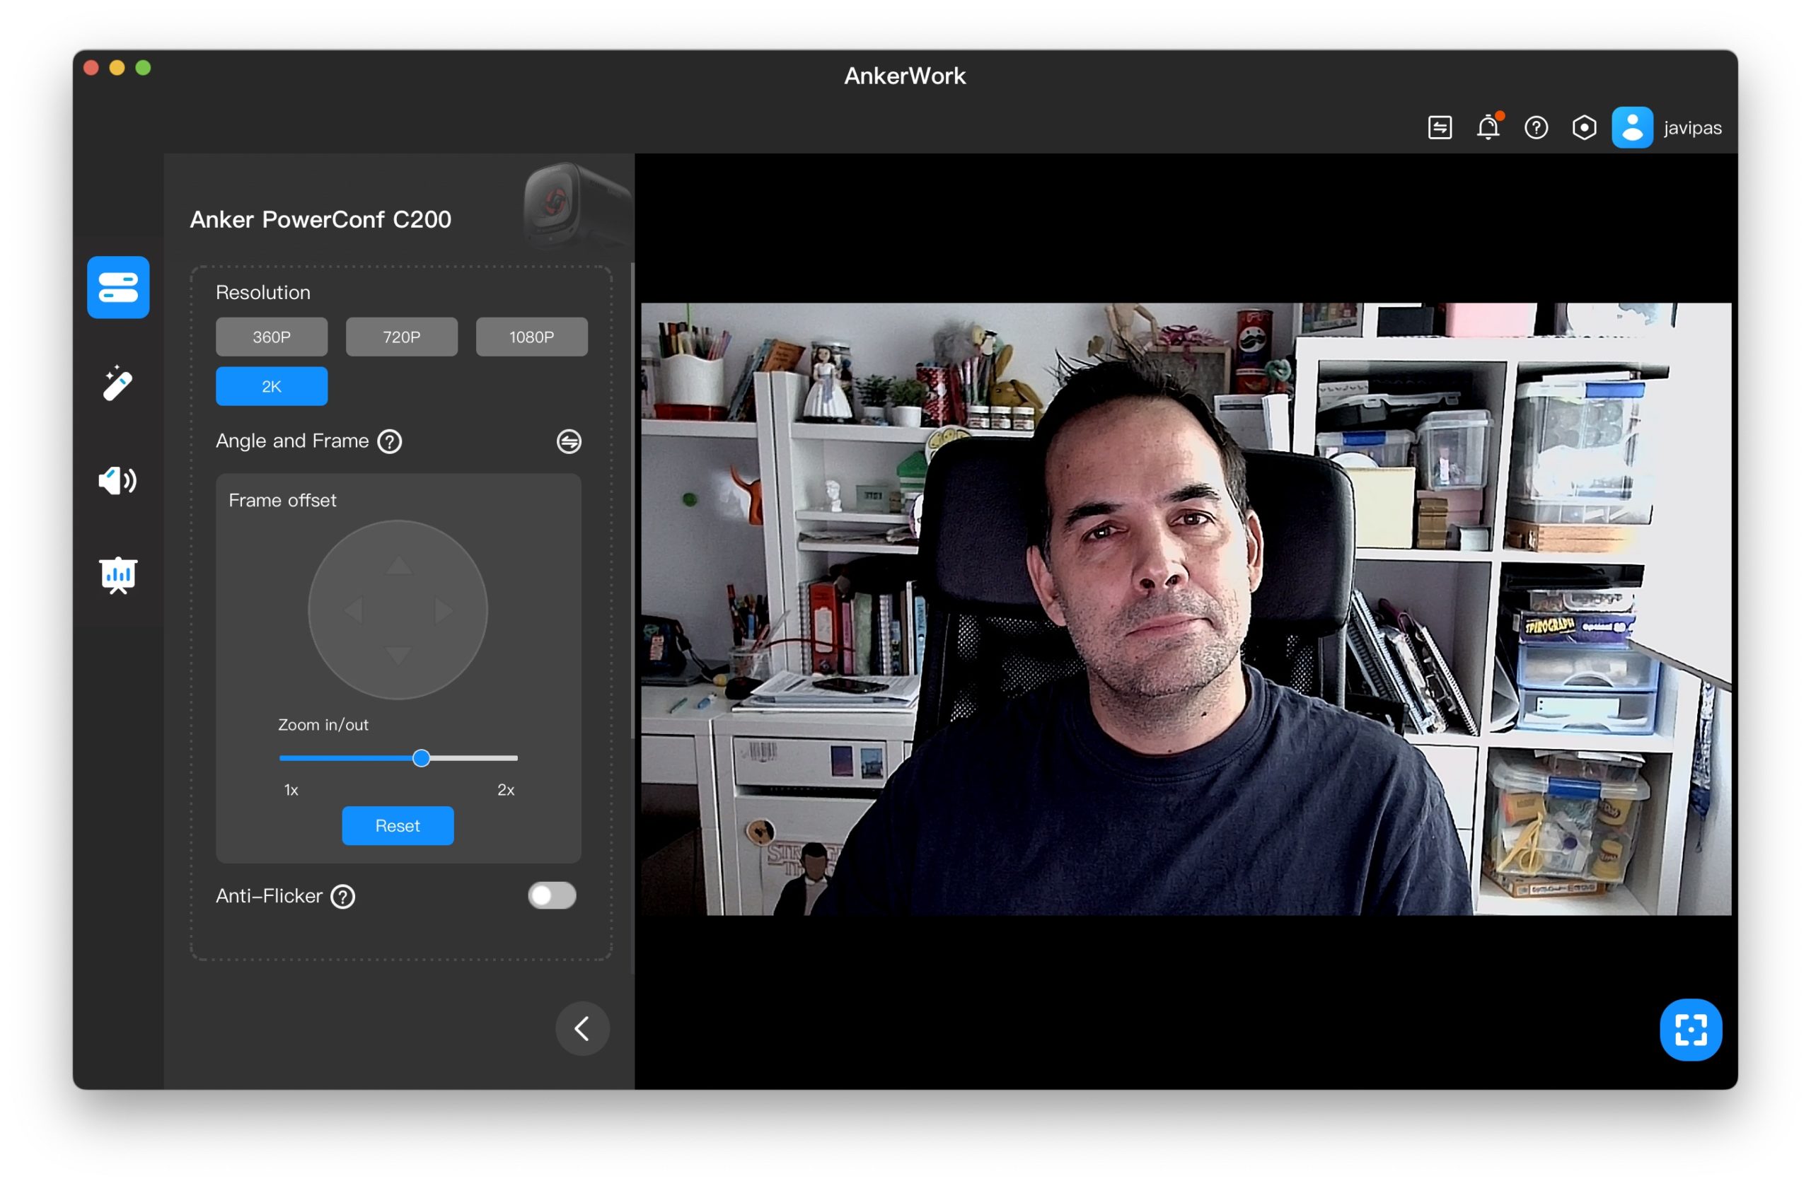
Task: Open the audio settings speaker tab
Action: click(x=118, y=480)
